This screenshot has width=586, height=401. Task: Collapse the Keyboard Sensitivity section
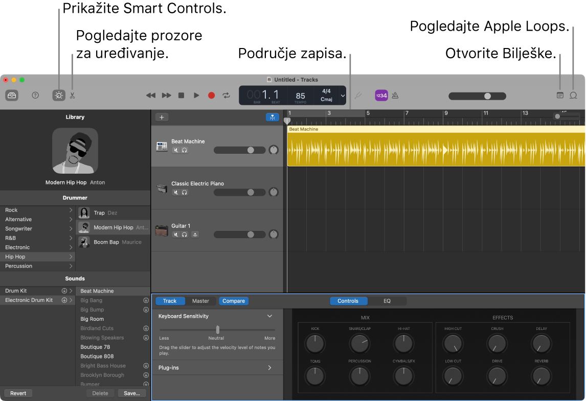pos(270,316)
